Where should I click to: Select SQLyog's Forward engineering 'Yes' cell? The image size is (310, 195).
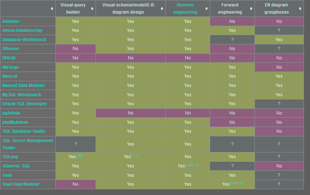pos(232,157)
